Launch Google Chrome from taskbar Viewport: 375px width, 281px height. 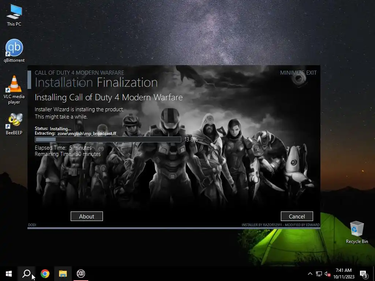coord(45,274)
